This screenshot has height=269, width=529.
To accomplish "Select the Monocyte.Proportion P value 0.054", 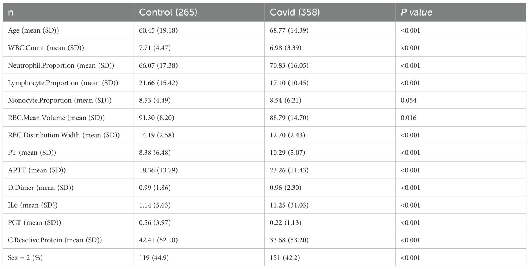I will pyautogui.click(x=409, y=100).
